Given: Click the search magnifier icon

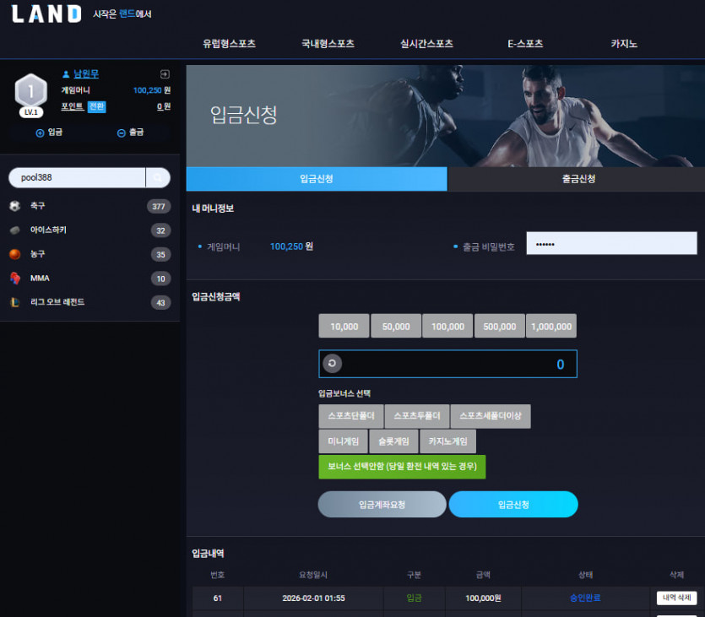Looking at the screenshot, I should [158, 177].
